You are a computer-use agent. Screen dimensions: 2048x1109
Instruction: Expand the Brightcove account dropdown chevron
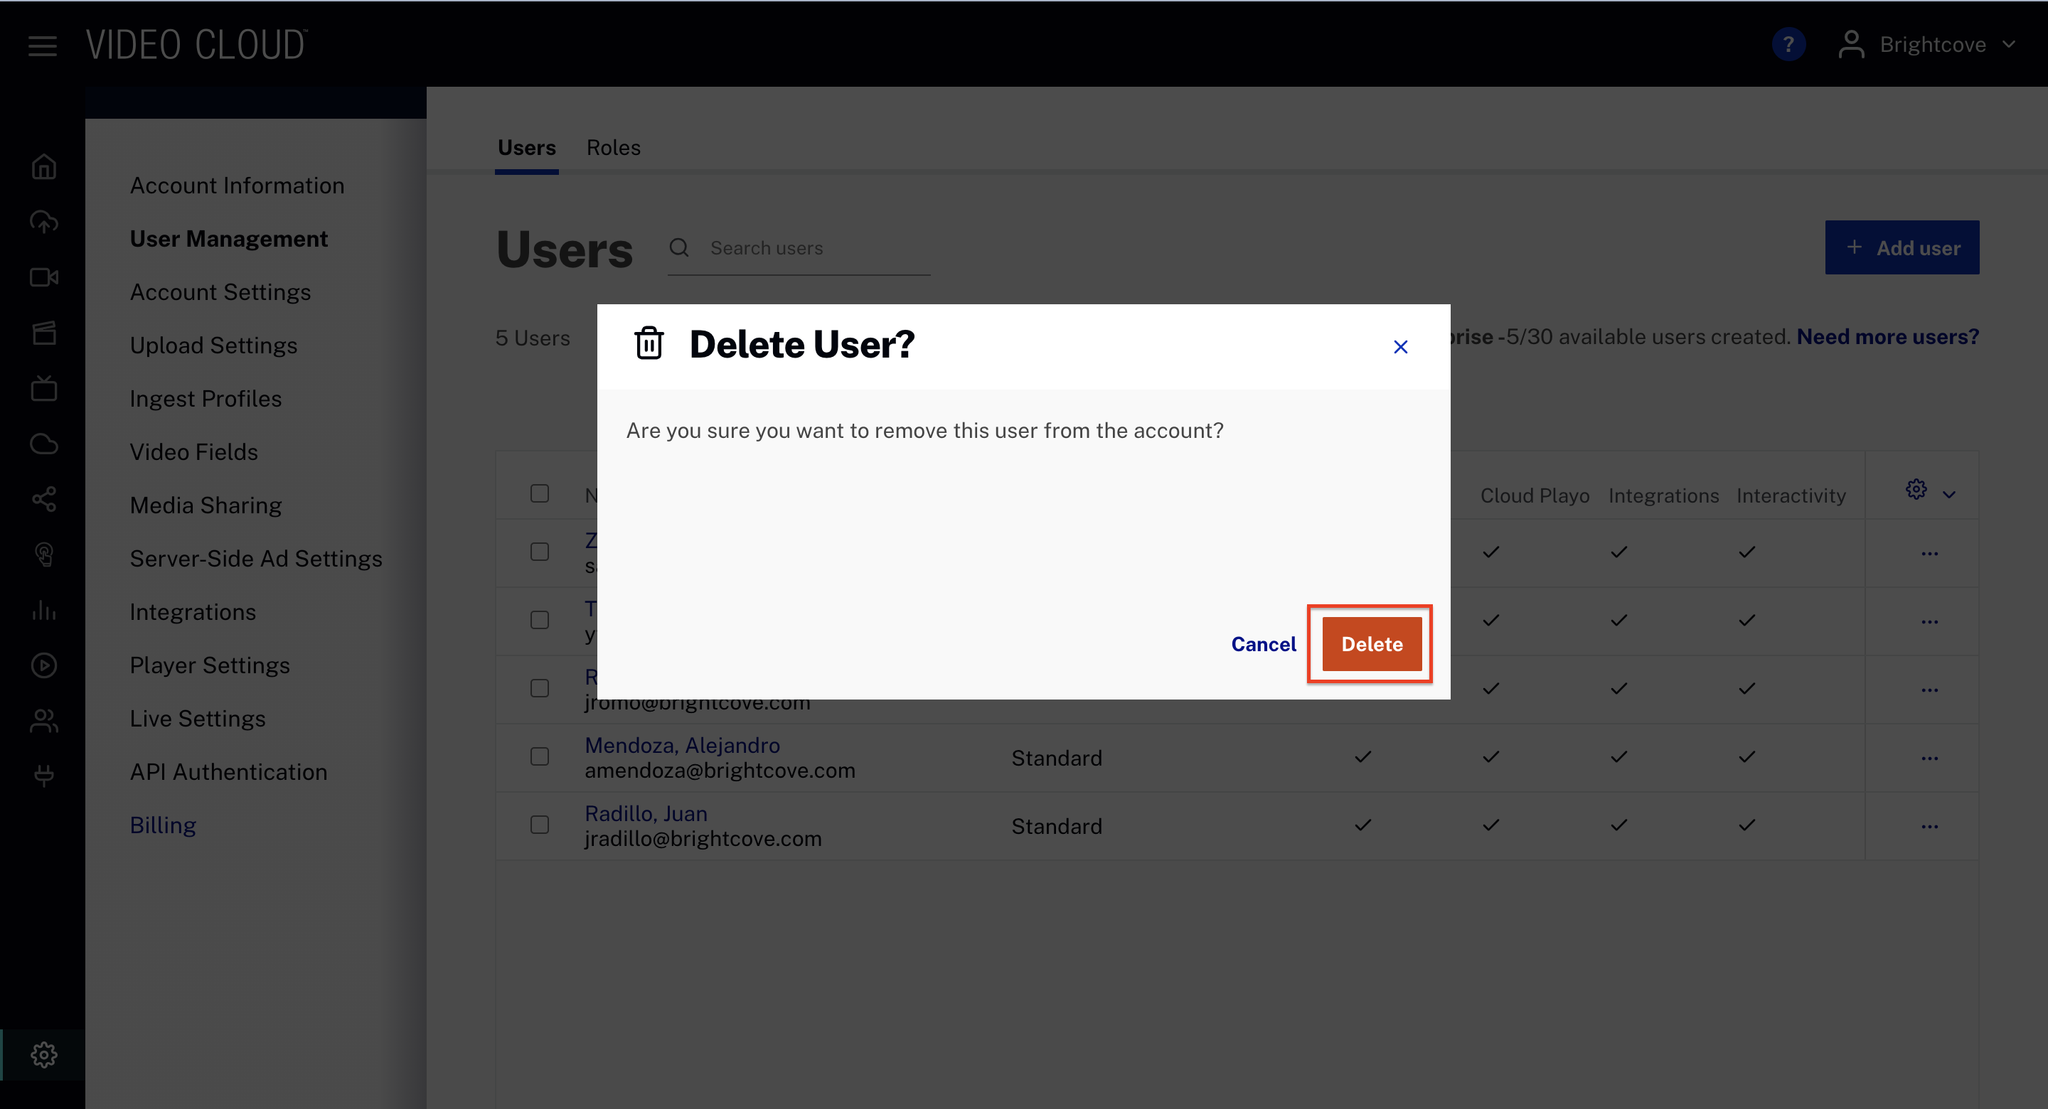[x=2009, y=45]
